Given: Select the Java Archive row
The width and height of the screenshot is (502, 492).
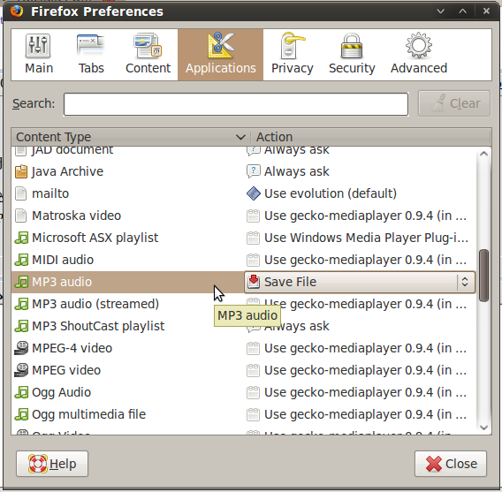Looking at the screenshot, I should (x=244, y=171).
